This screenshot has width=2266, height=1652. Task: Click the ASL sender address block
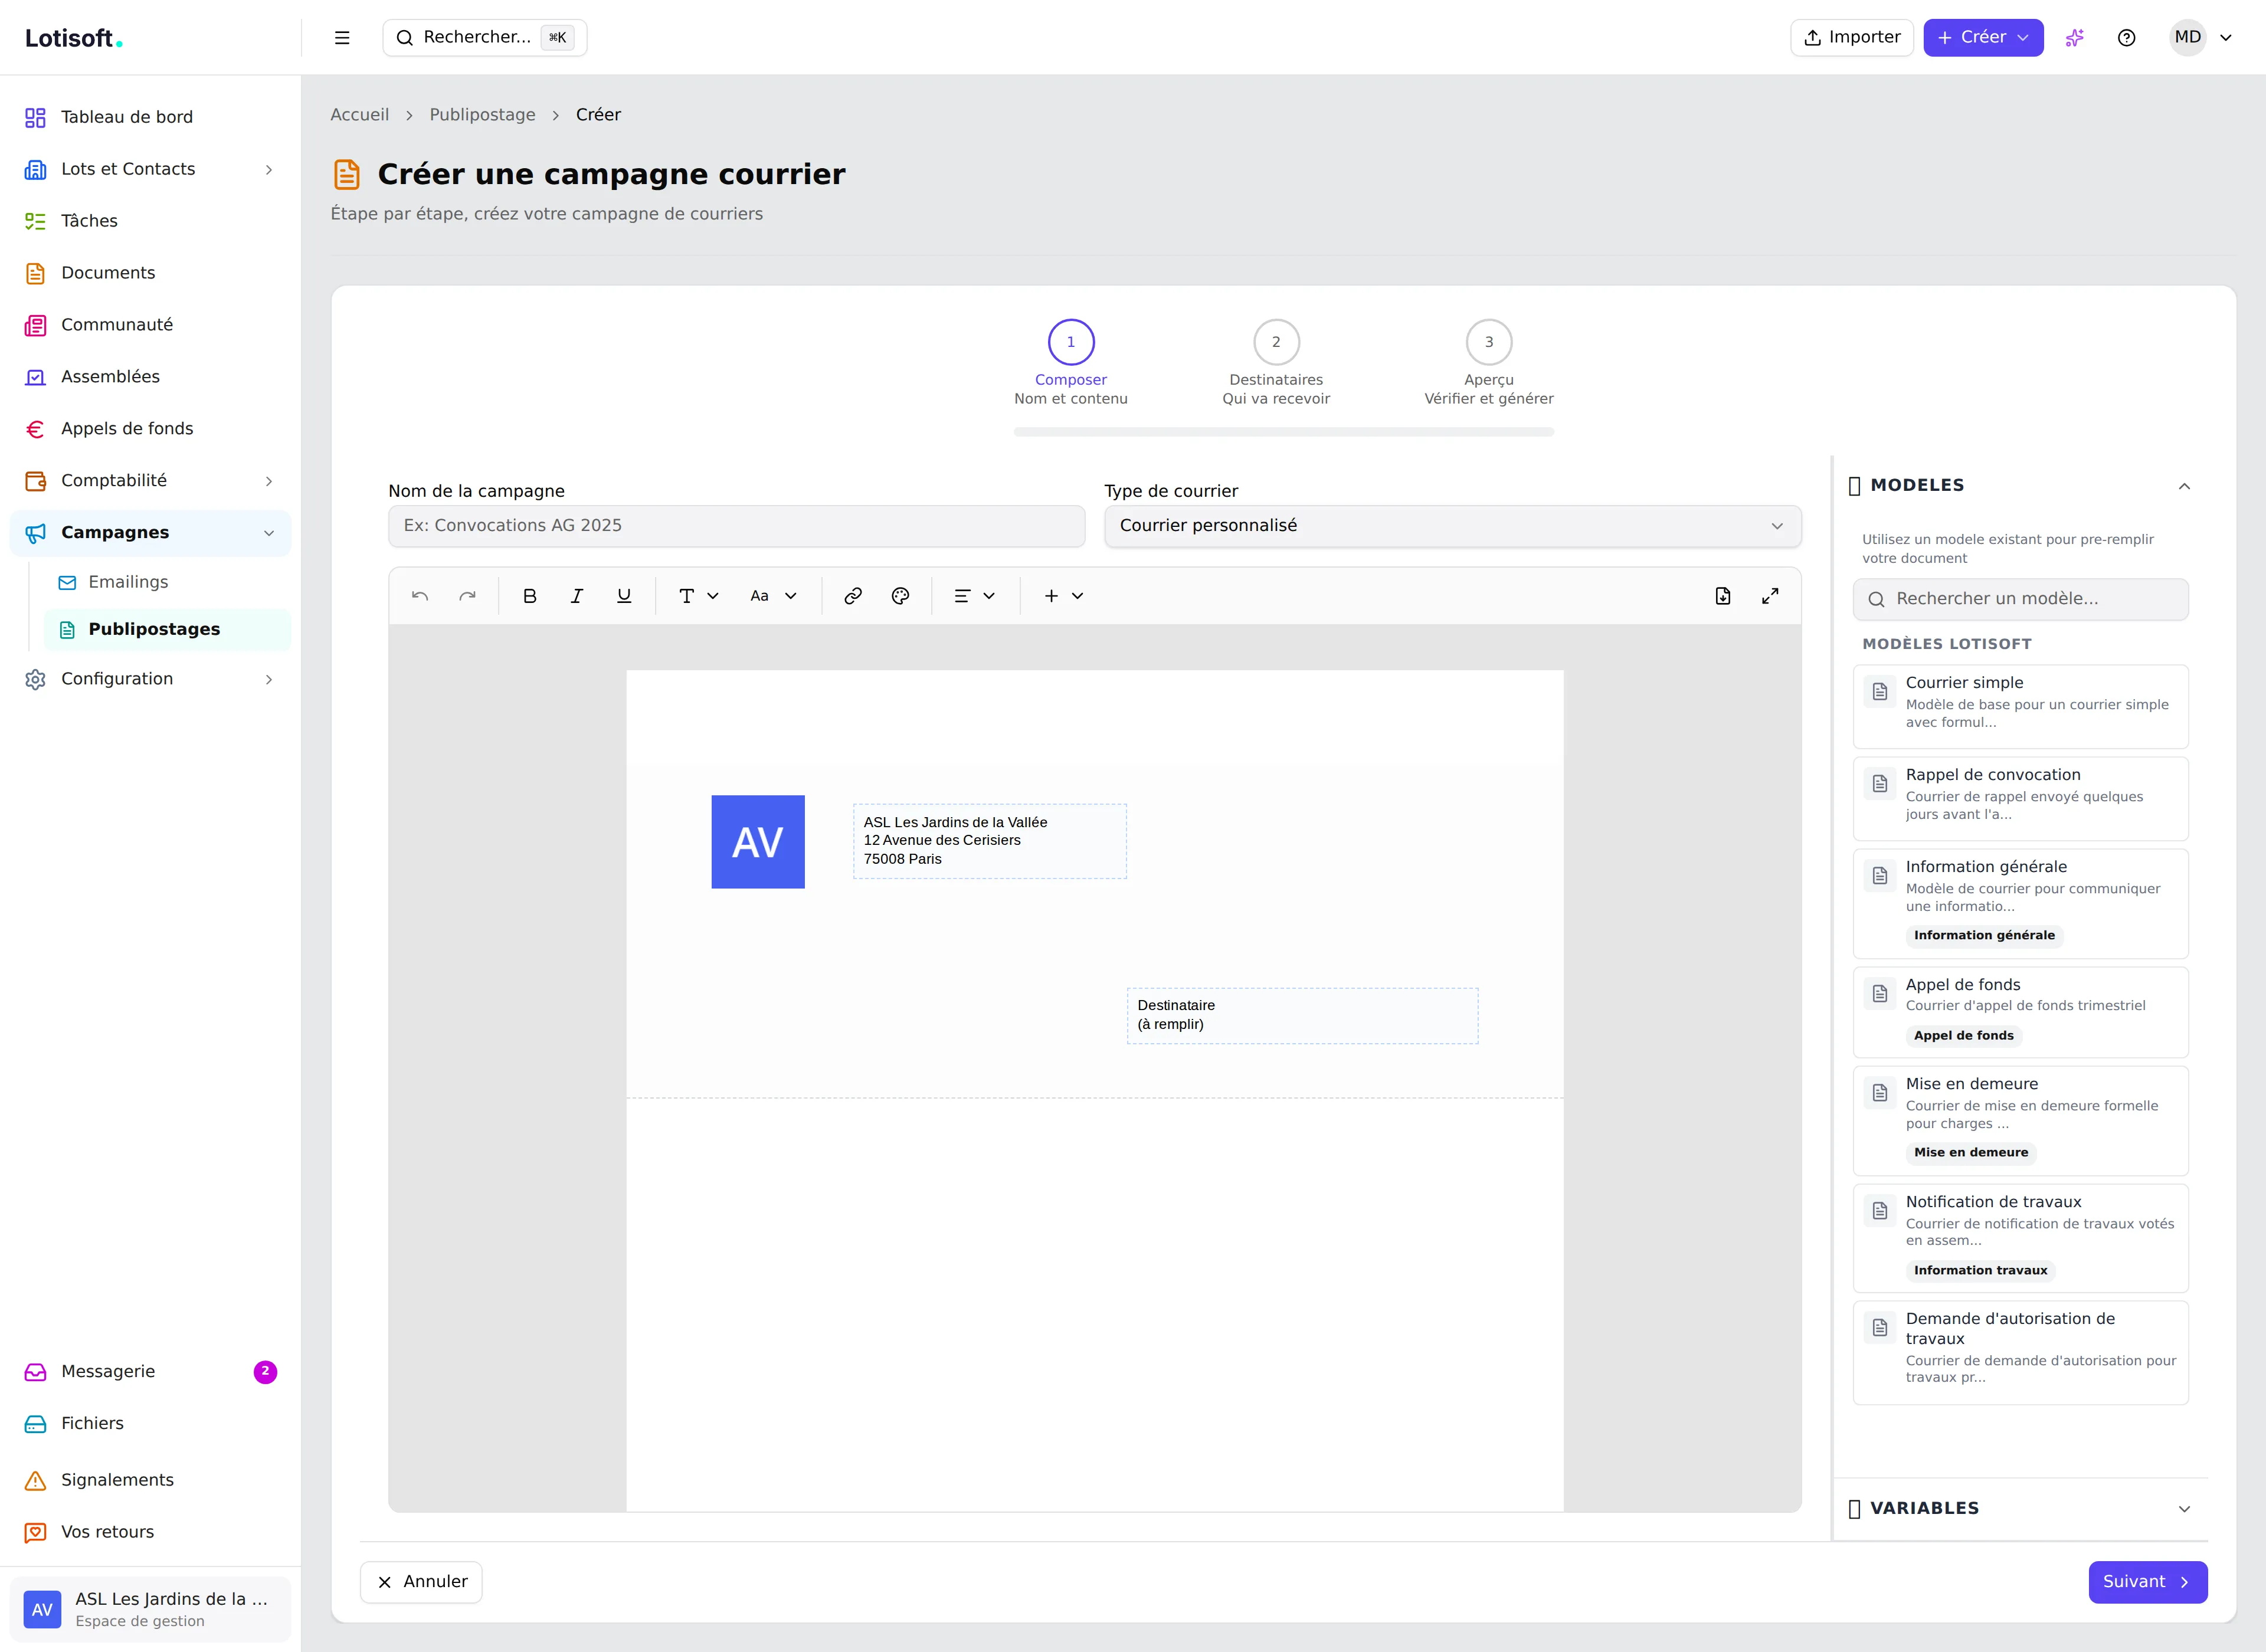pos(990,841)
